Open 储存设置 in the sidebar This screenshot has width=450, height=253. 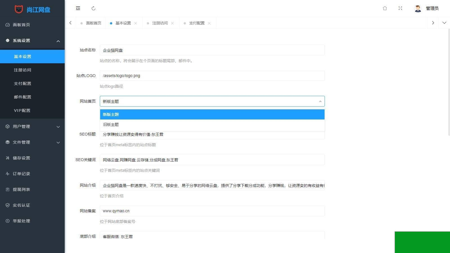coord(32,158)
